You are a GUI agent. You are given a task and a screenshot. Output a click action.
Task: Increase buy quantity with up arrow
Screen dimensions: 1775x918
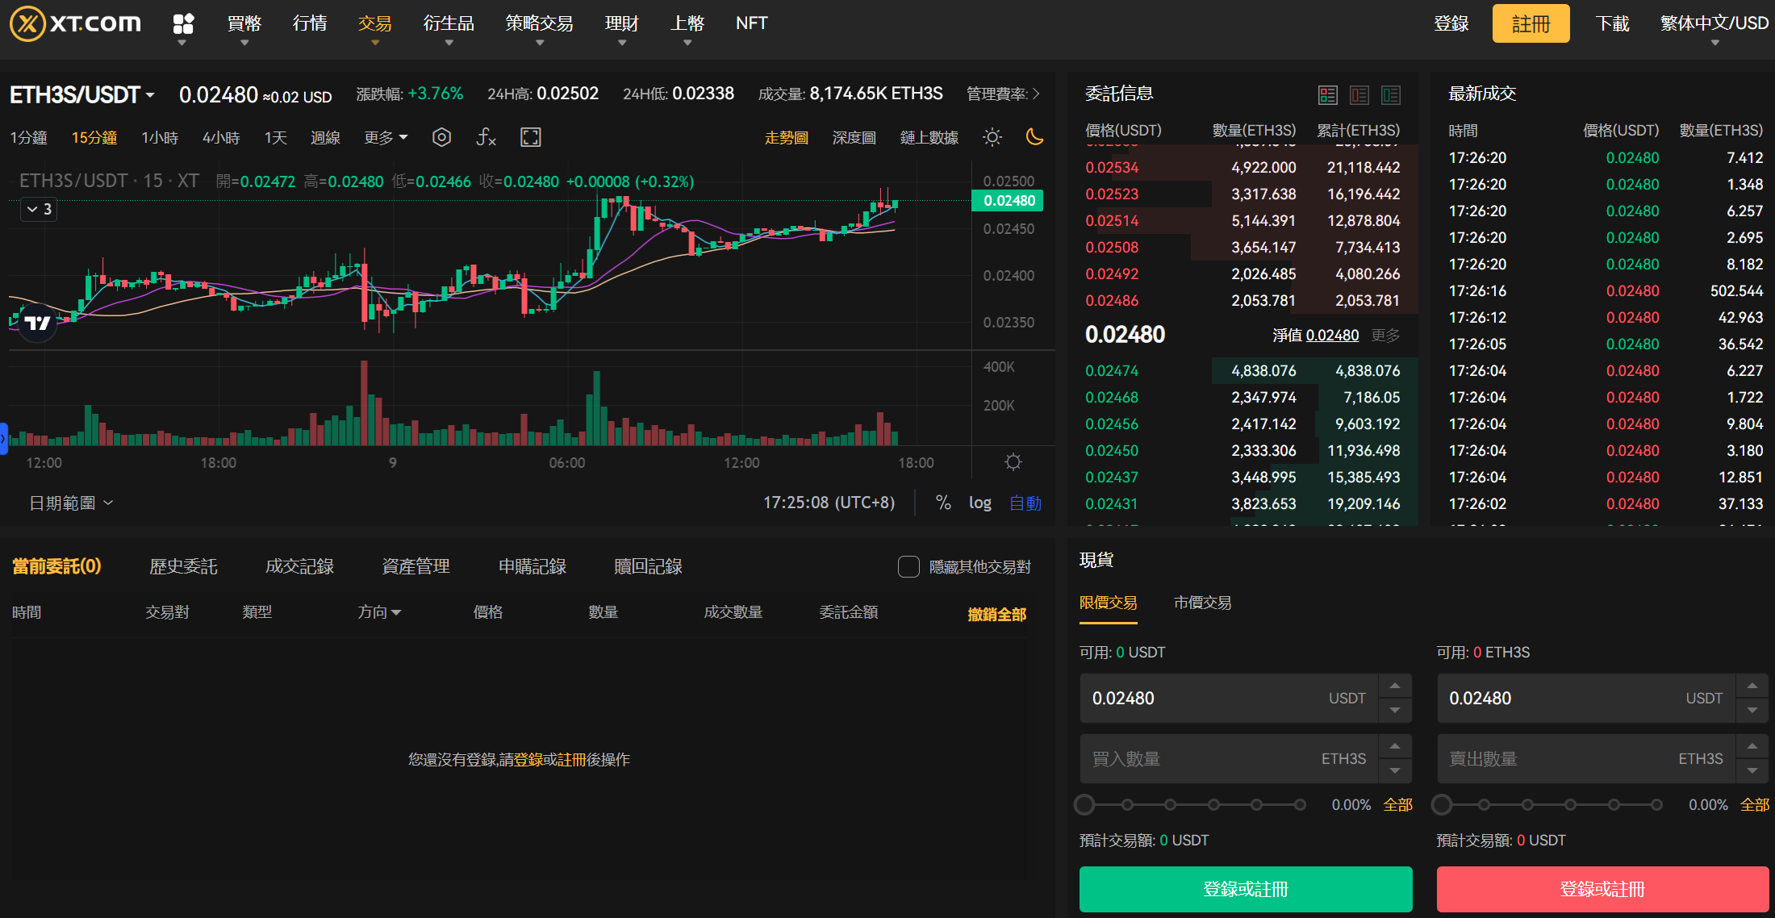point(1395,746)
